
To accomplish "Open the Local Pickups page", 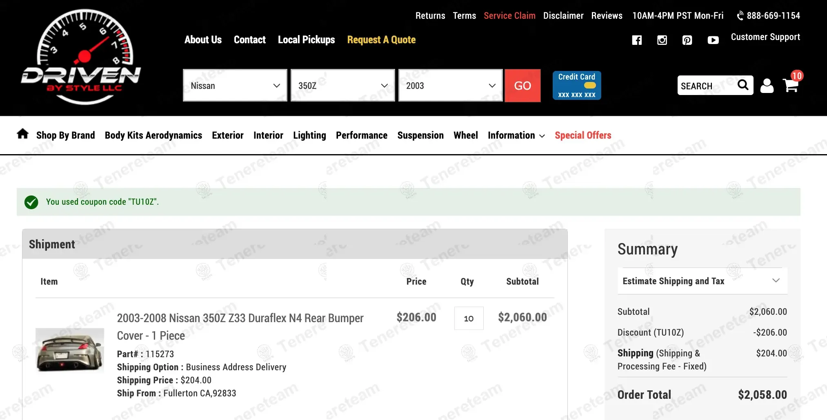I will pos(307,40).
